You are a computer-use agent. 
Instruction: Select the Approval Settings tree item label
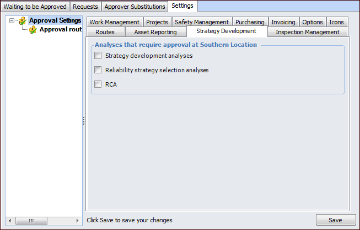pos(55,21)
